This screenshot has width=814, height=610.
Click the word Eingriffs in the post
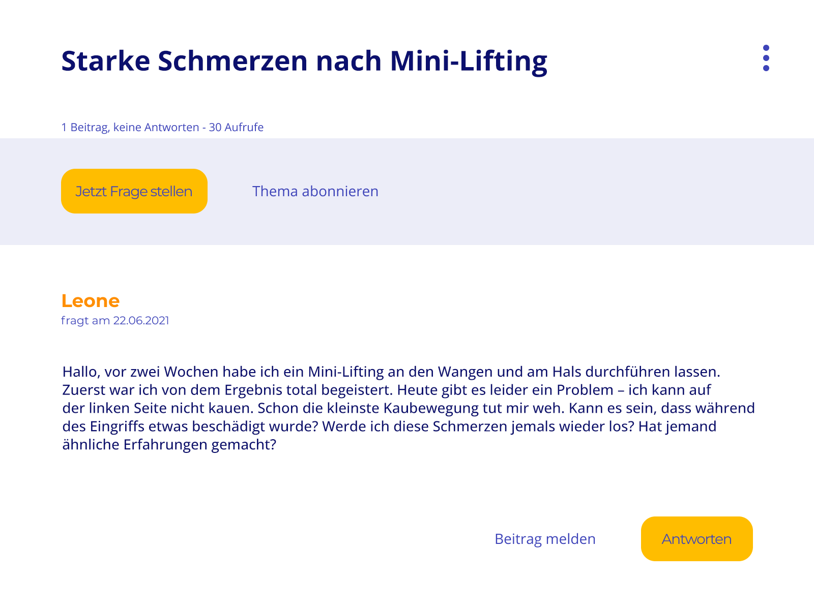click(x=117, y=426)
